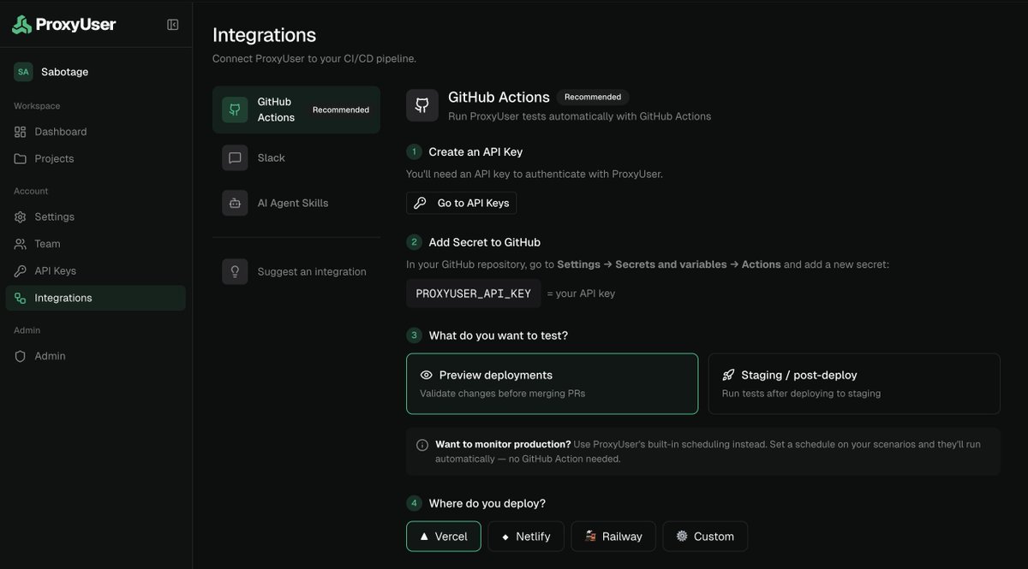Click the GitHub icon in integrations list
The image size is (1028, 569).
tap(235, 110)
